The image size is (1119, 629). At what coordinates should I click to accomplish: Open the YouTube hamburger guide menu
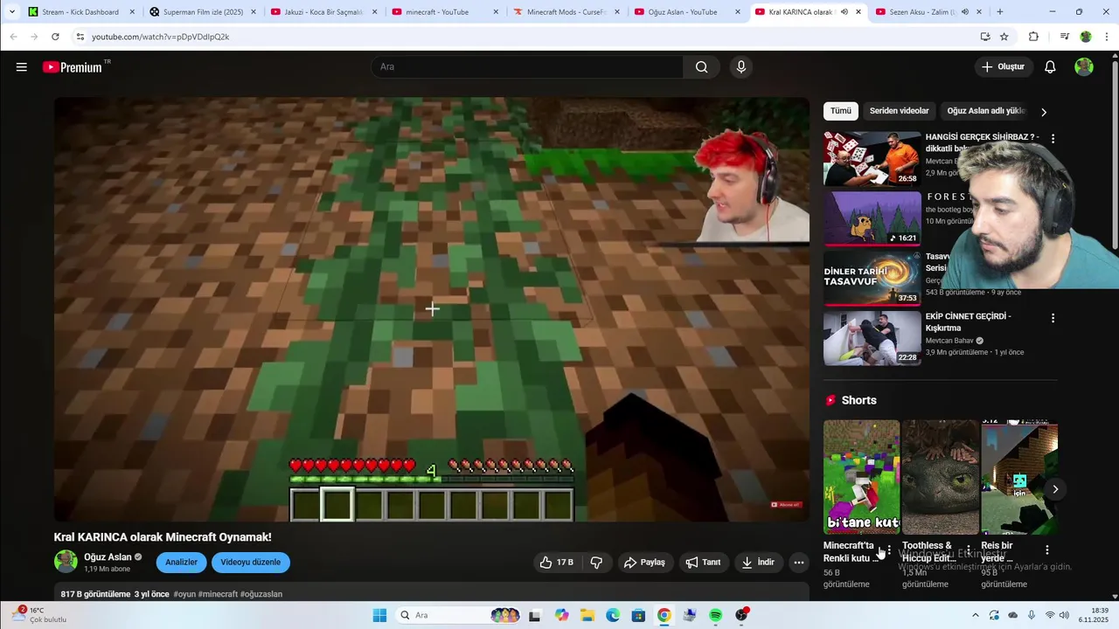[21, 67]
